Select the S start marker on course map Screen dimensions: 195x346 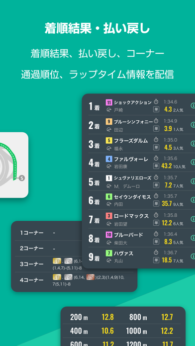click(22, 178)
